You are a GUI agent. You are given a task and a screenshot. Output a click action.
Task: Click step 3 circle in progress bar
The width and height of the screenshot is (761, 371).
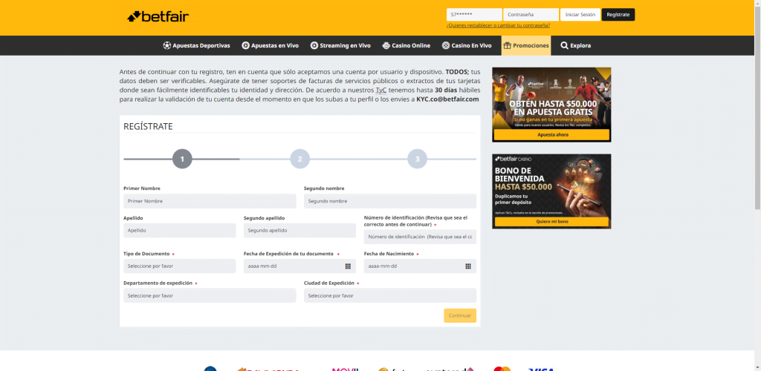click(418, 159)
